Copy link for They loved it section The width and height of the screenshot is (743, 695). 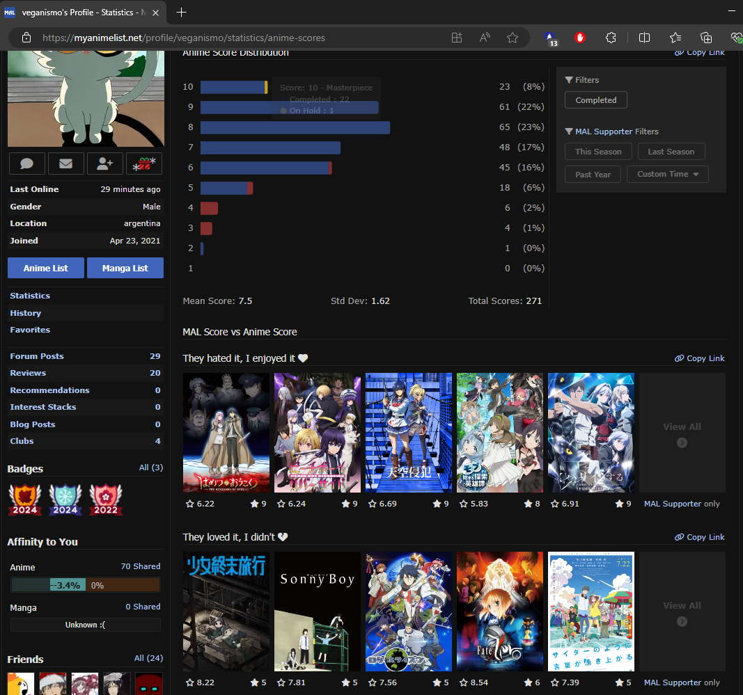point(699,537)
